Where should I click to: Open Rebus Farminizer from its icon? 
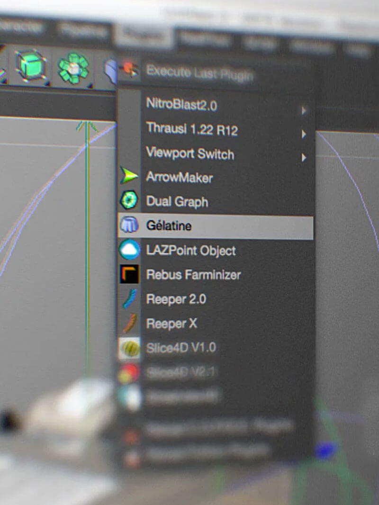point(129,274)
